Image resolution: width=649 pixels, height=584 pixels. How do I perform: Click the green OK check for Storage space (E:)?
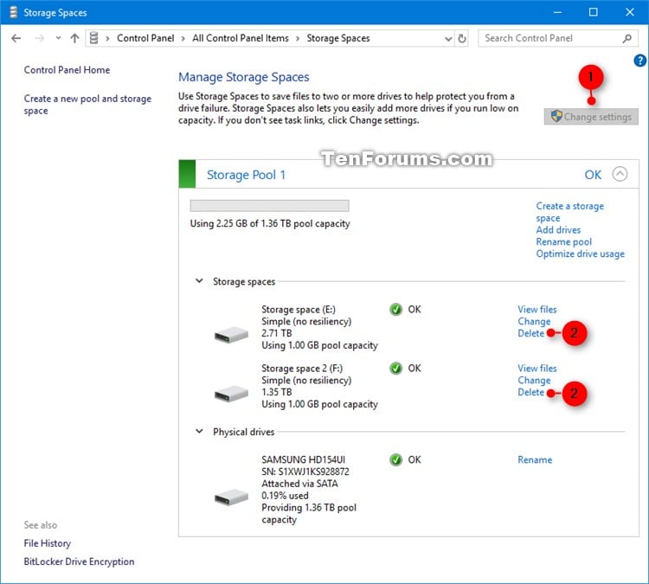pyautogui.click(x=395, y=309)
